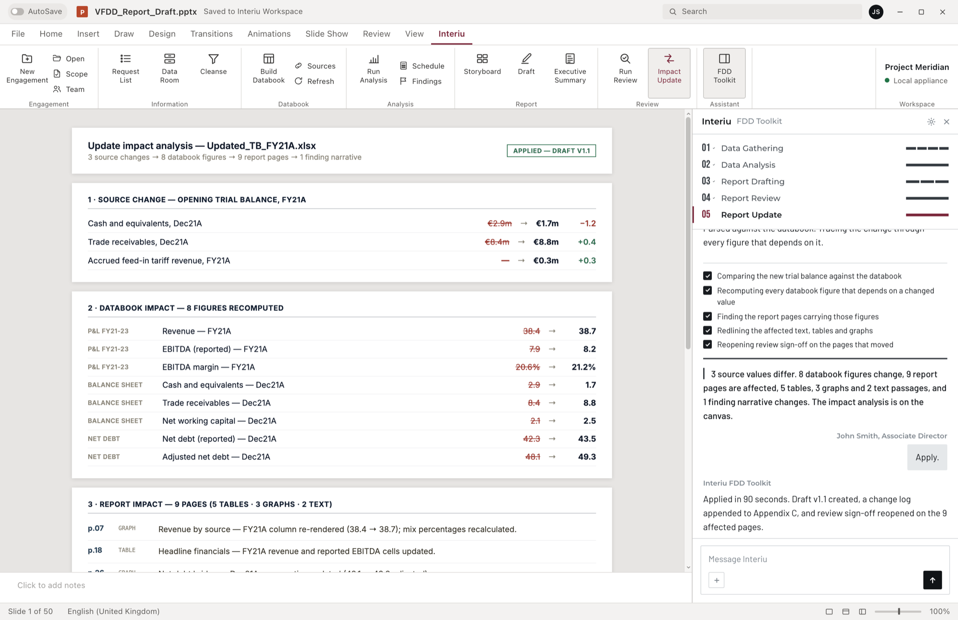This screenshot has width=958, height=620.
Task: Select the Interiu ribbon tab
Action: pyautogui.click(x=452, y=34)
